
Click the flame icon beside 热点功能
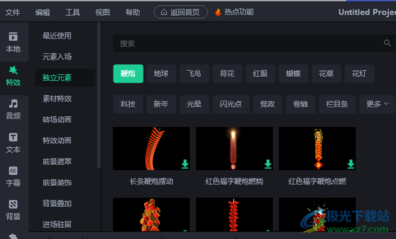pyautogui.click(x=218, y=12)
